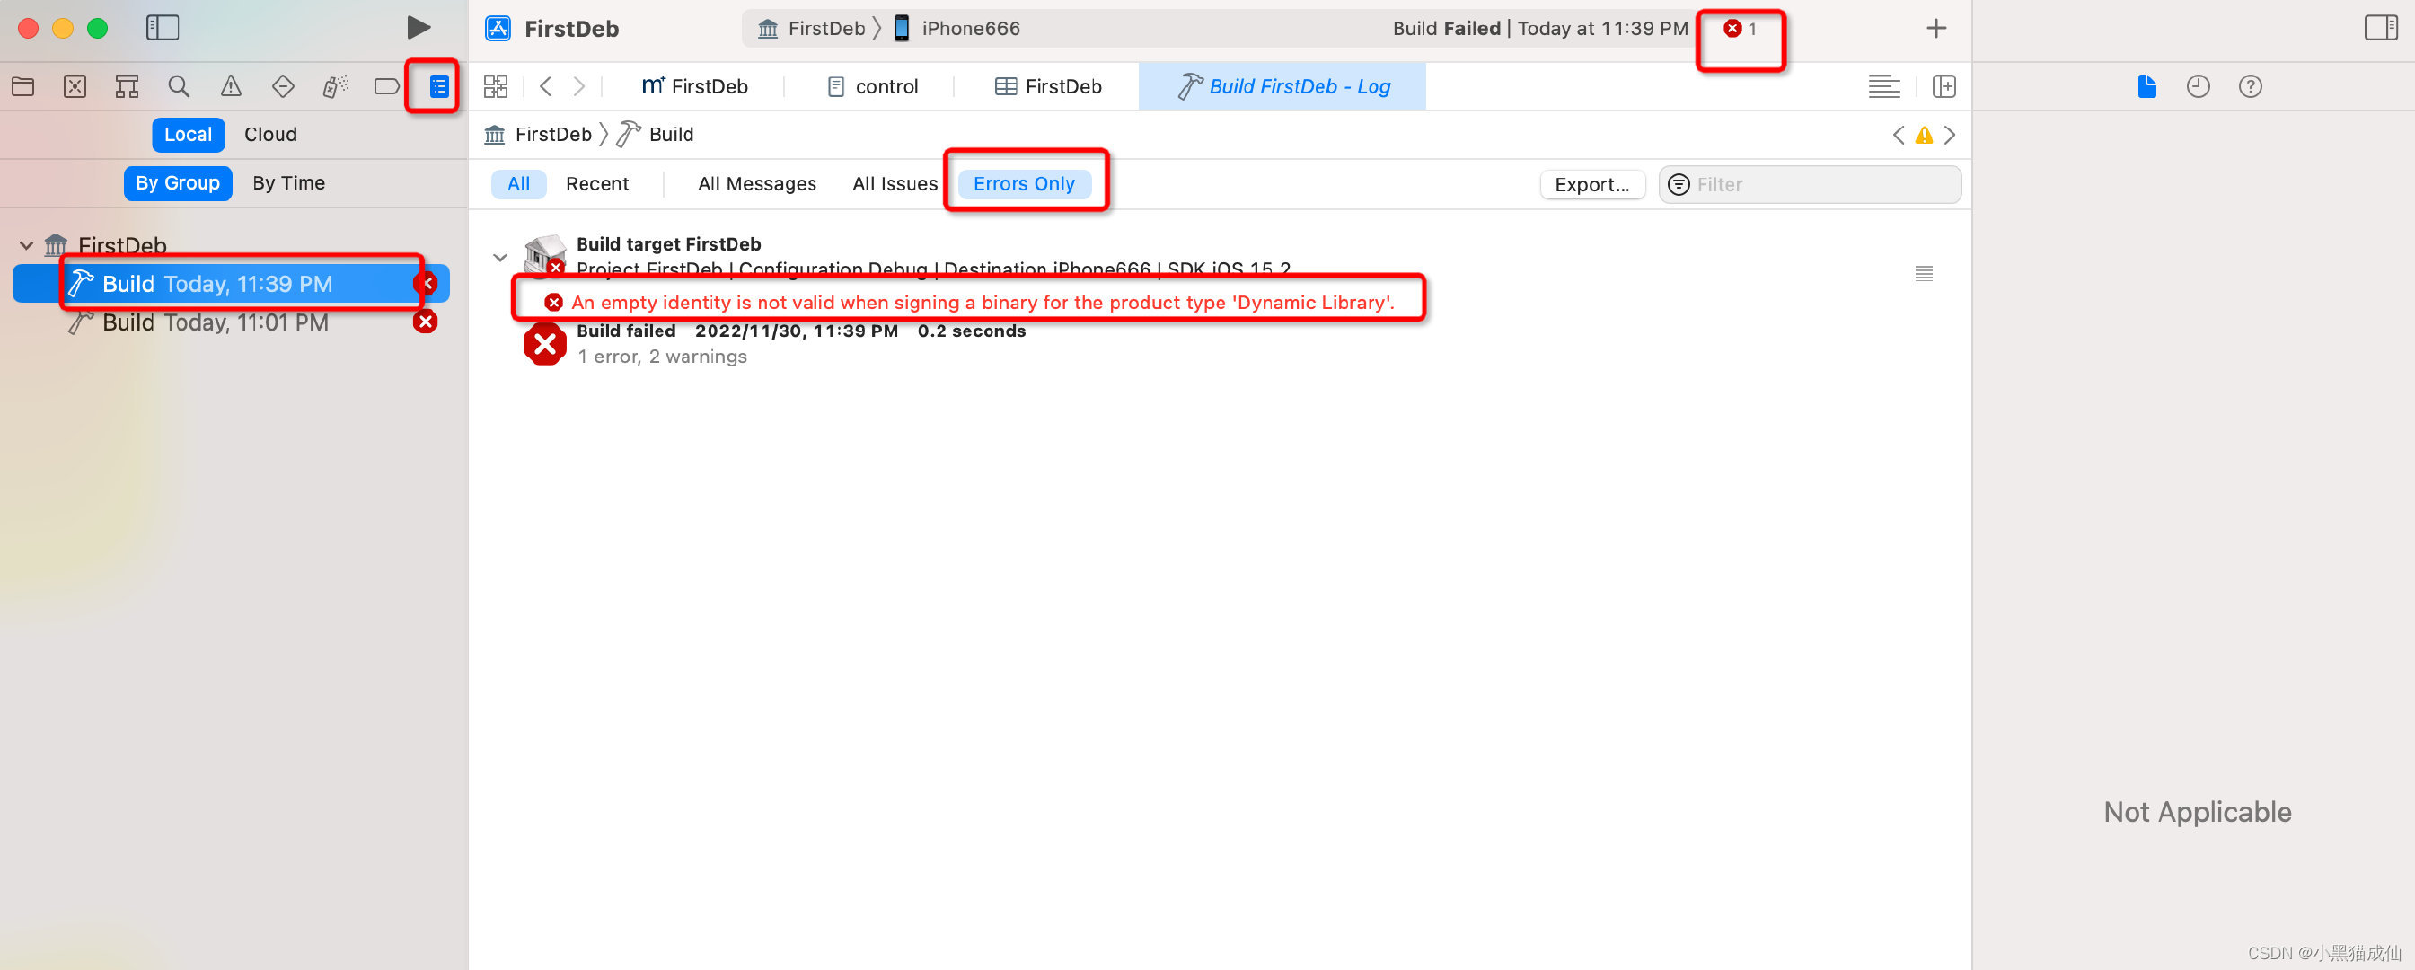The width and height of the screenshot is (2415, 970).
Task: Expand the FirstDeb build target
Action: click(499, 251)
